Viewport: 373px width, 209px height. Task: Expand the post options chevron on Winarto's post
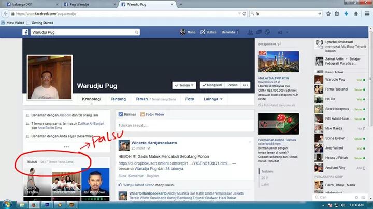pyautogui.click(x=250, y=142)
